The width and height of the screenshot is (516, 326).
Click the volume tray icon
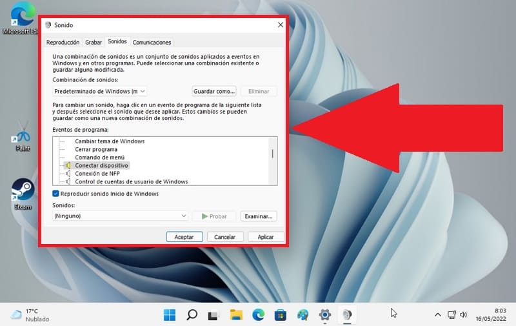coord(463,315)
